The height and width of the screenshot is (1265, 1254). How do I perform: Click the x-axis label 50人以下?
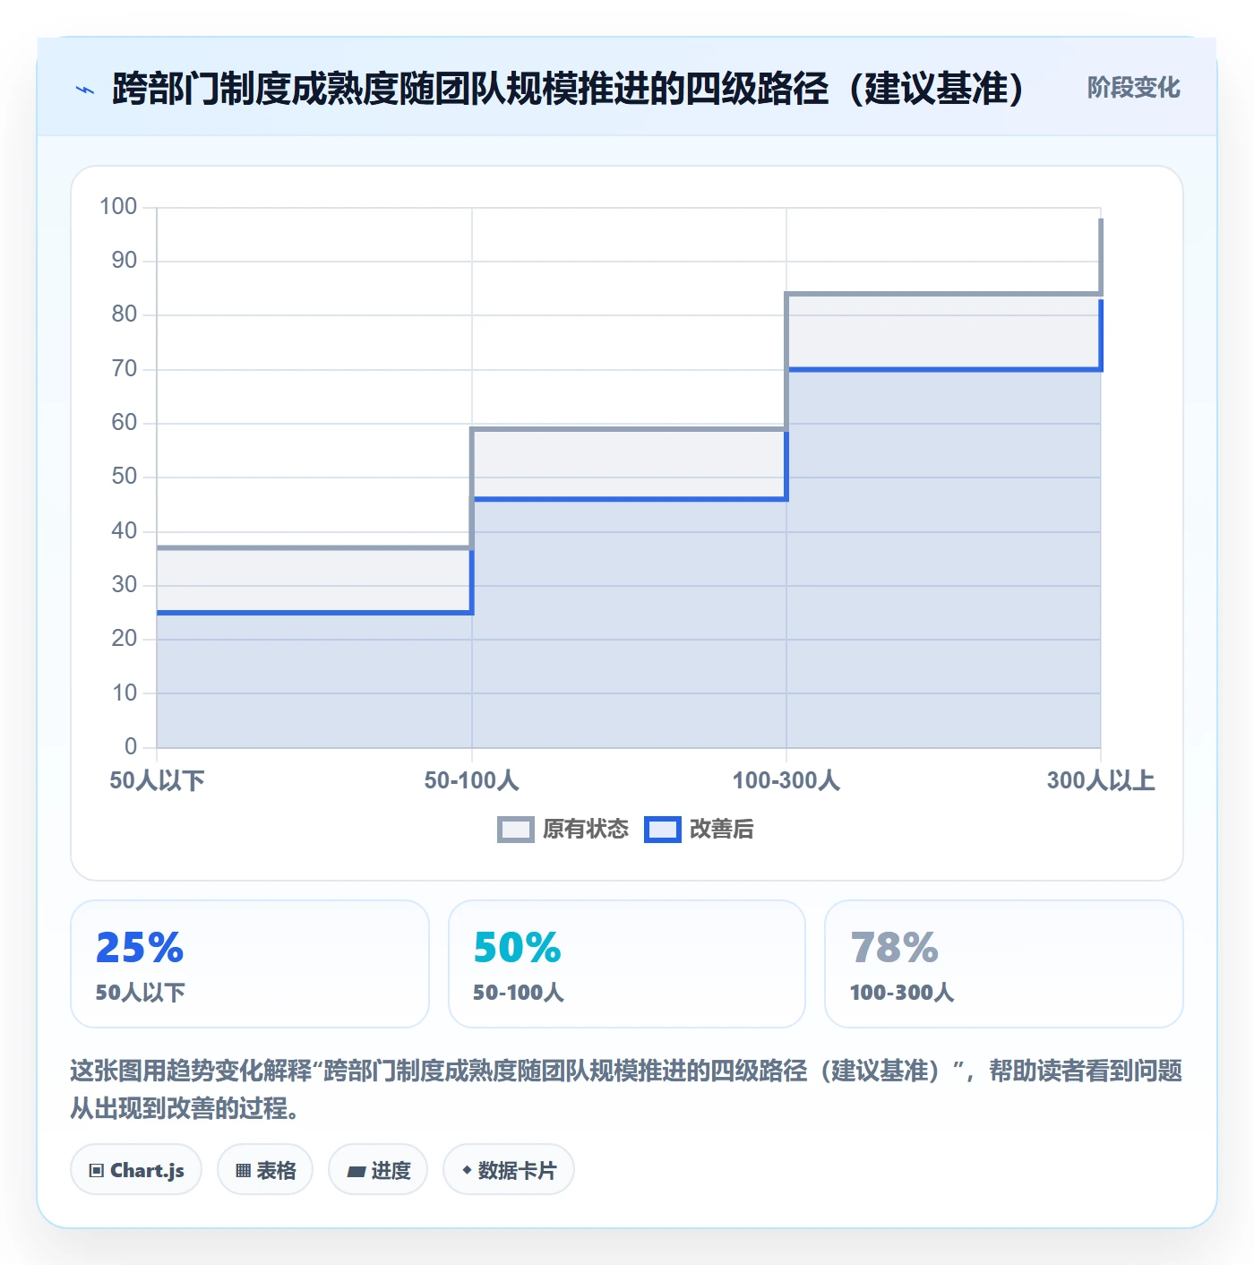(158, 780)
